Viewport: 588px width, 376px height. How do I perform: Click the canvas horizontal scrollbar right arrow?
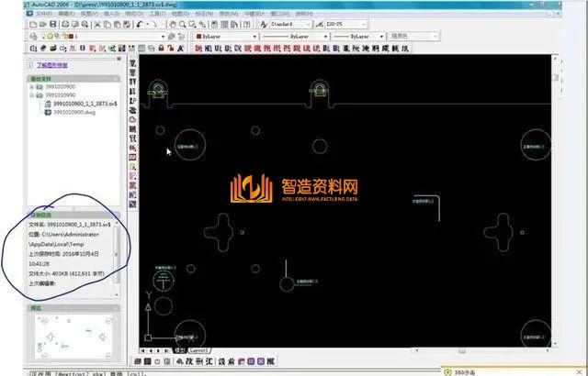(x=548, y=350)
